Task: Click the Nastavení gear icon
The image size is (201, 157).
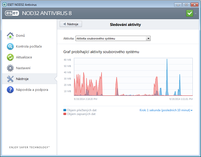Action: point(10,68)
